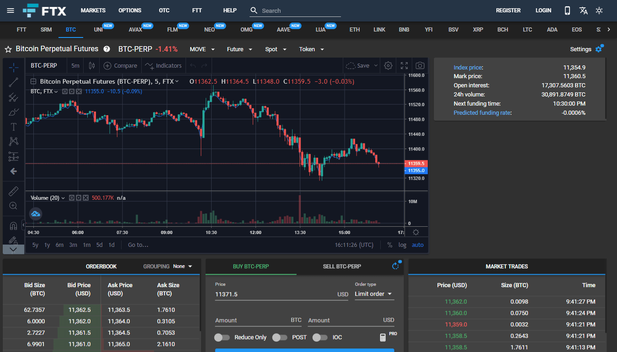This screenshot has width=617, height=352.
Task: Enable the POST switch
Action: pos(280,337)
